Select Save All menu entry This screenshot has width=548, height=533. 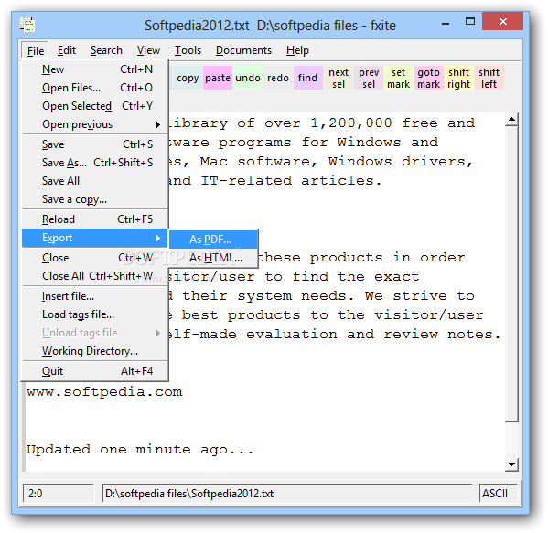[95, 181]
